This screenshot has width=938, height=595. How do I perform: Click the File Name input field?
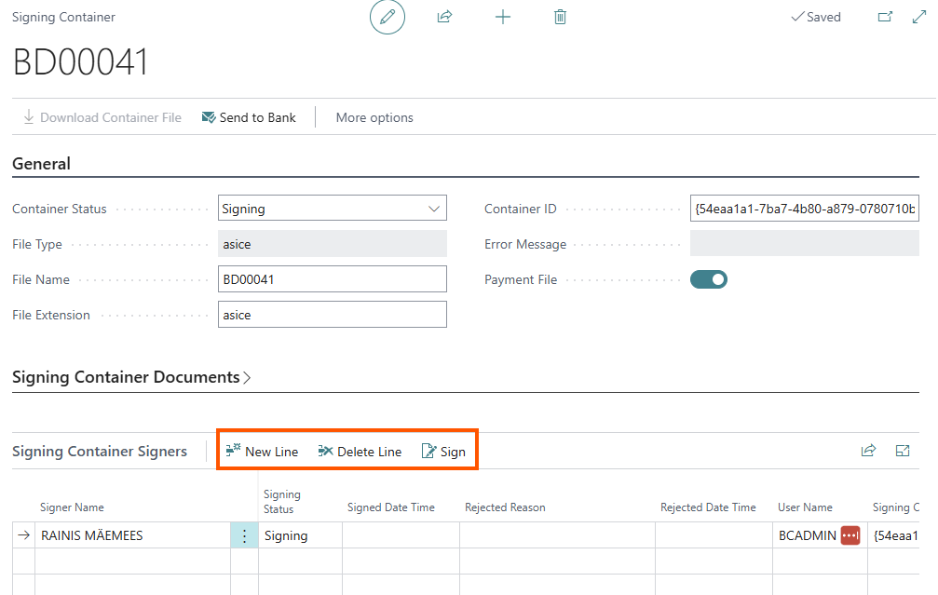pos(332,279)
